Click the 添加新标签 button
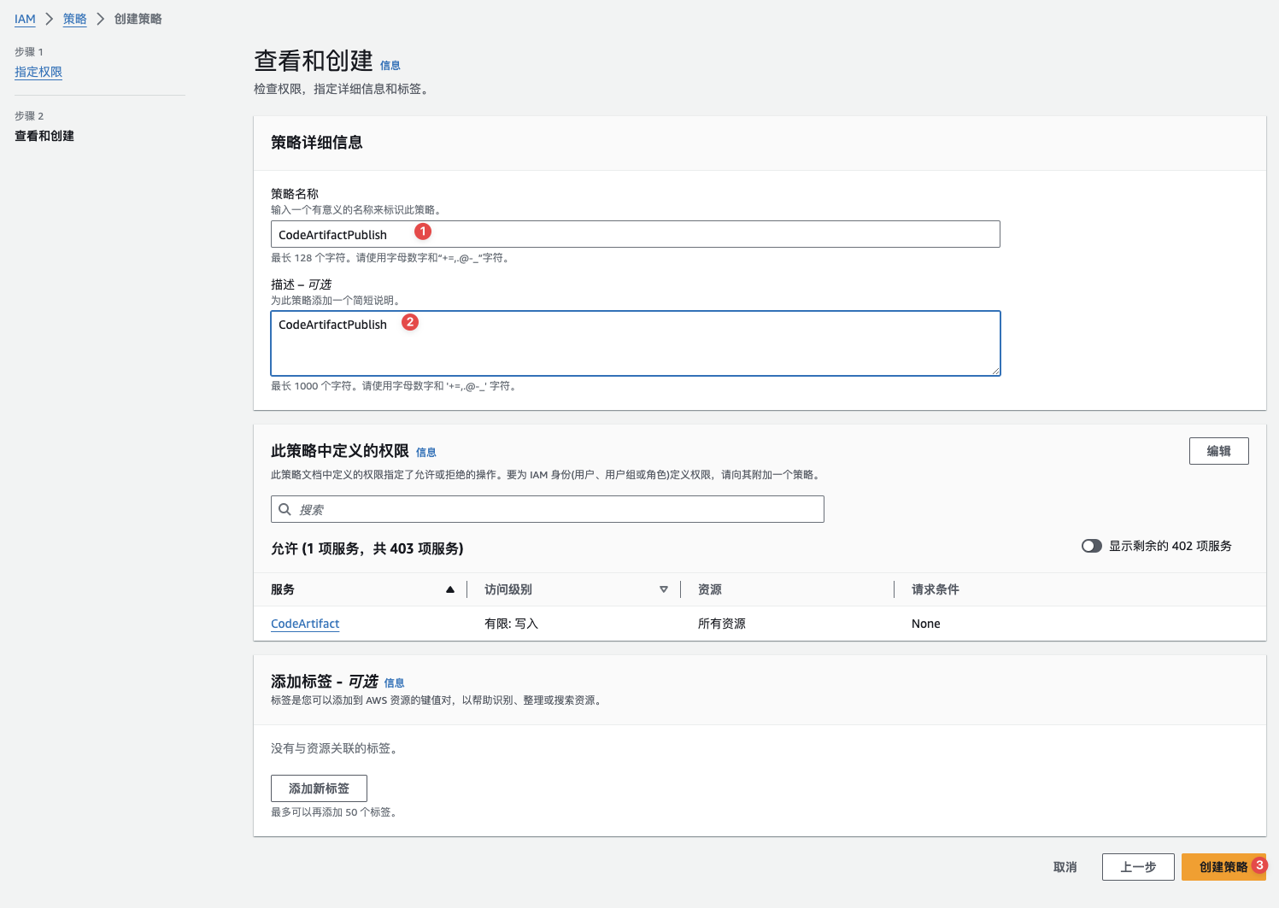The height and width of the screenshot is (908, 1279). pos(319,788)
